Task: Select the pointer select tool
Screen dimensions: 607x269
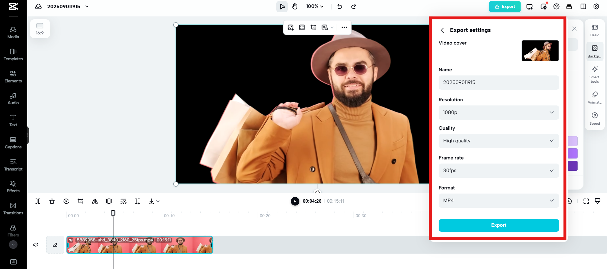Action: click(282, 6)
